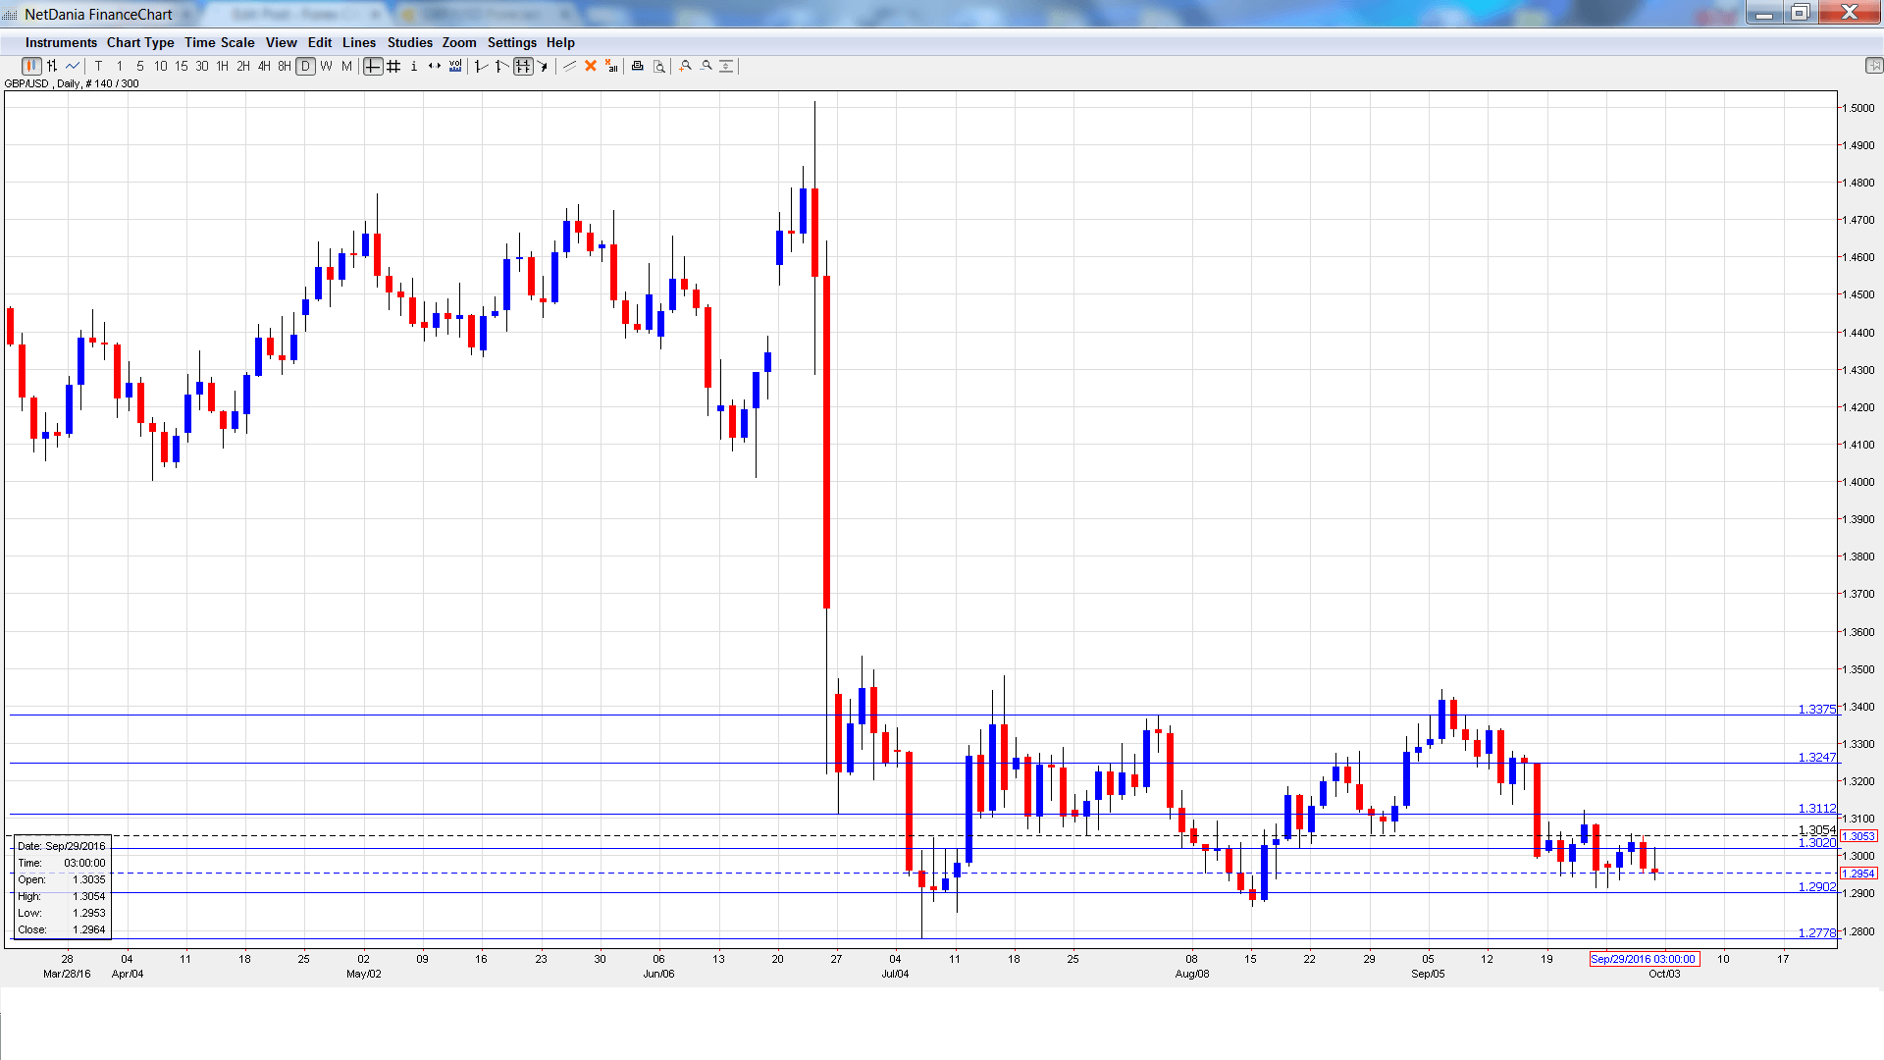Switch to line chart icon

tap(73, 67)
